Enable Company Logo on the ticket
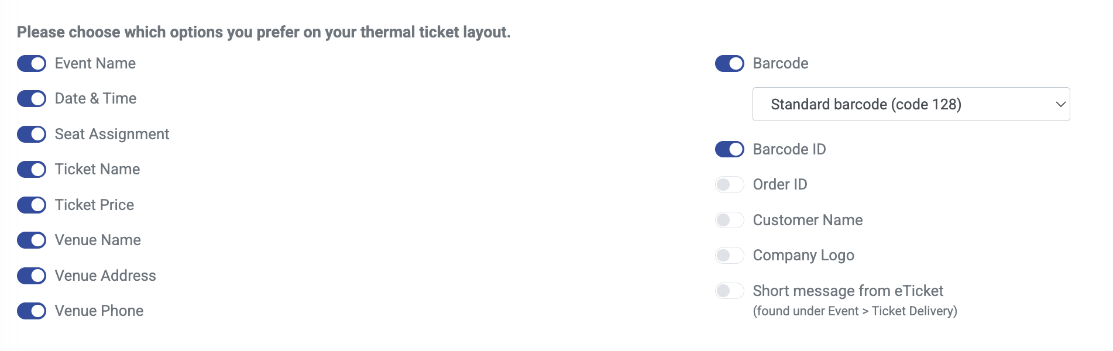This screenshot has height=351, width=1113. coord(729,256)
